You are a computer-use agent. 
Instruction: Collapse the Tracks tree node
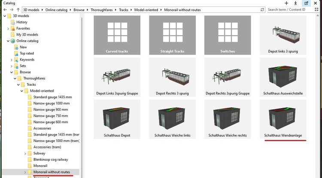[18, 84]
